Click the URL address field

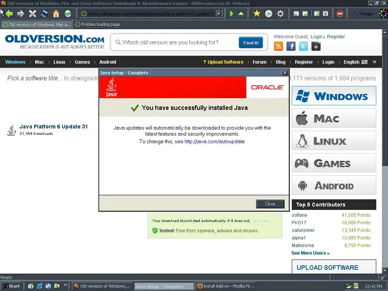pos(151,14)
